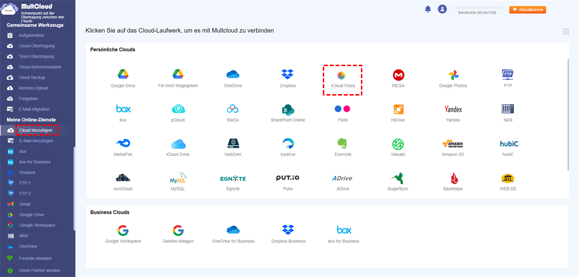Choose the SugarSync hummingbird icon
The image size is (579, 277).
(398, 178)
